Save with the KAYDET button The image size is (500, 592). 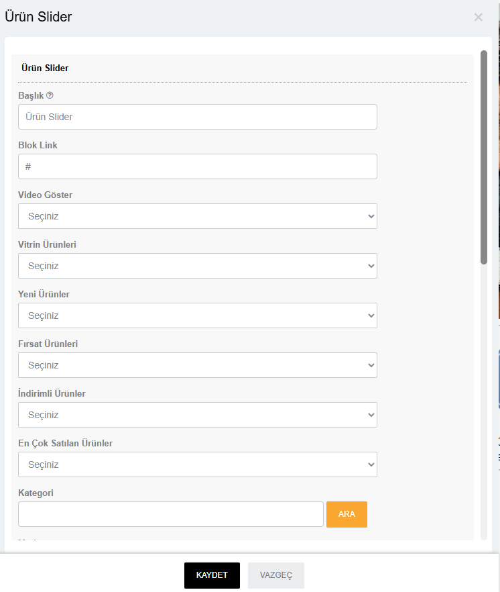[x=212, y=575]
